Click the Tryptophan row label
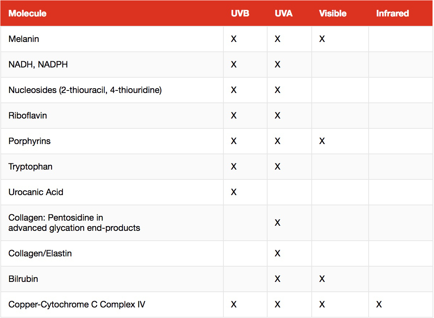This screenshot has height=318, width=434. [x=30, y=167]
